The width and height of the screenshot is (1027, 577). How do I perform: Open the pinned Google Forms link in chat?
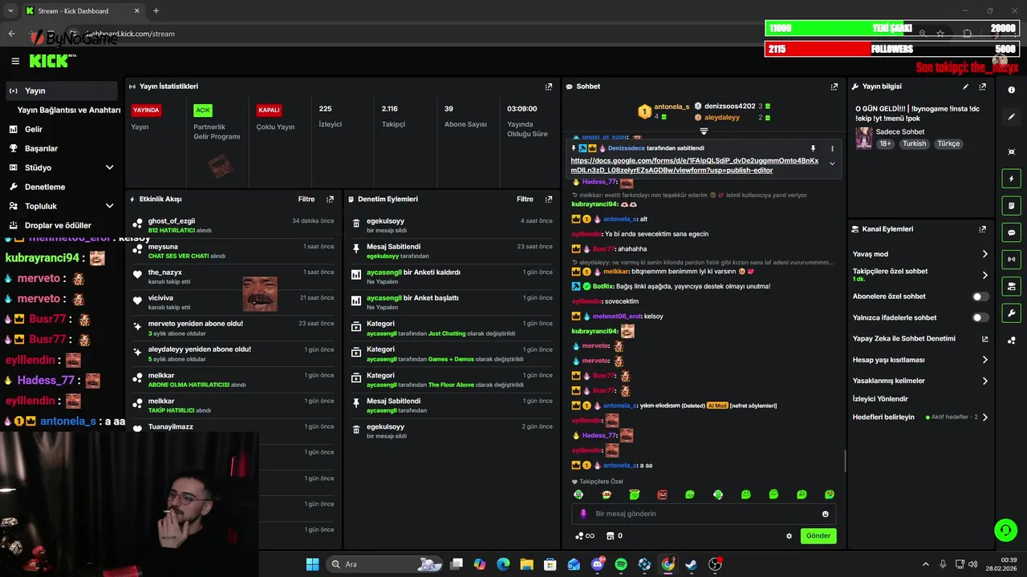tap(695, 165)
